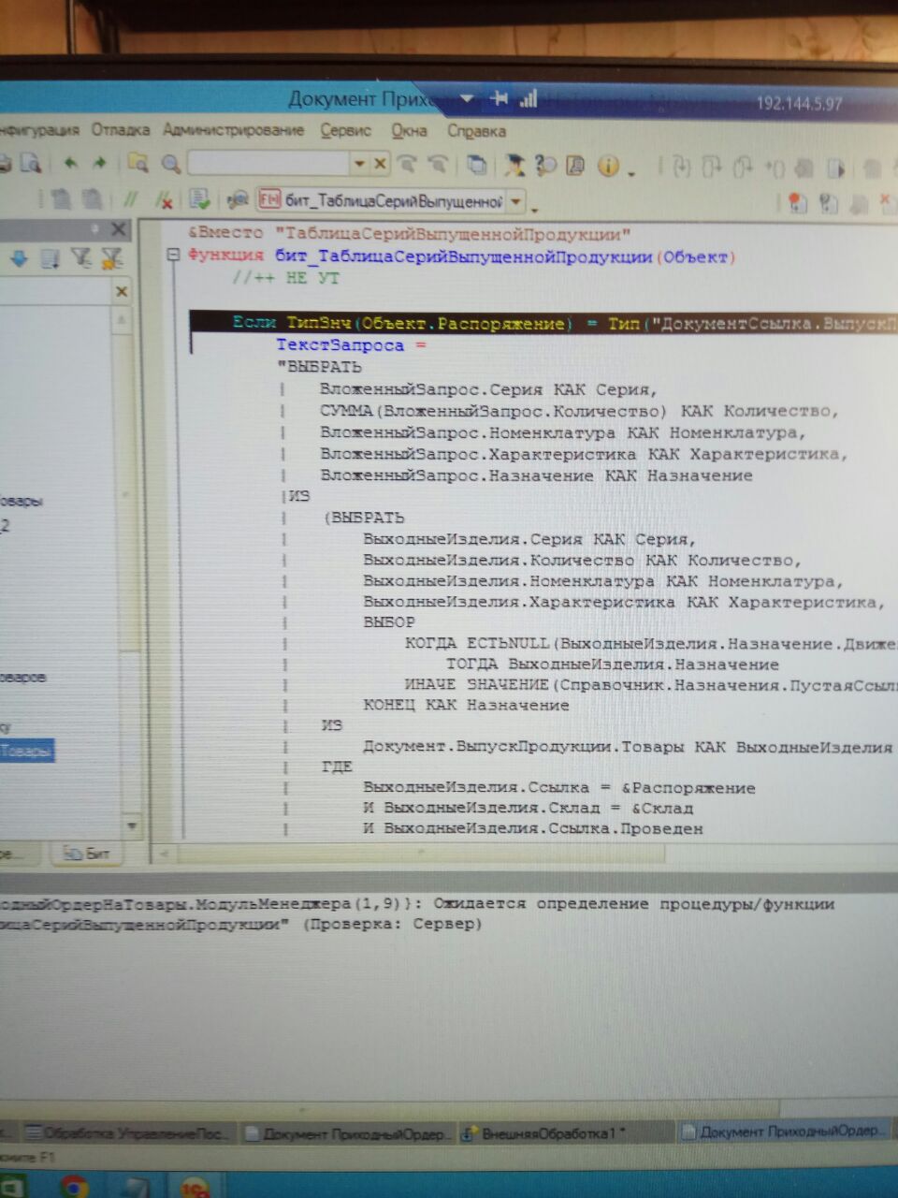Click the green forward navigation arrow
898x1198 pixels.
(99, 163)
